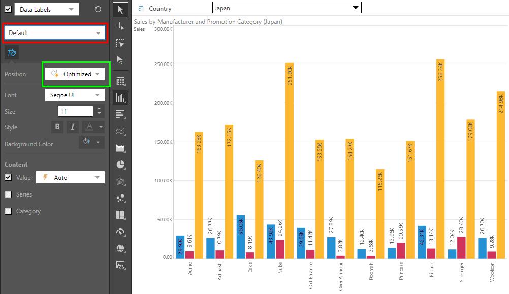
Task: Expand the font color dropdown arrow
Action: pos(101,127)
